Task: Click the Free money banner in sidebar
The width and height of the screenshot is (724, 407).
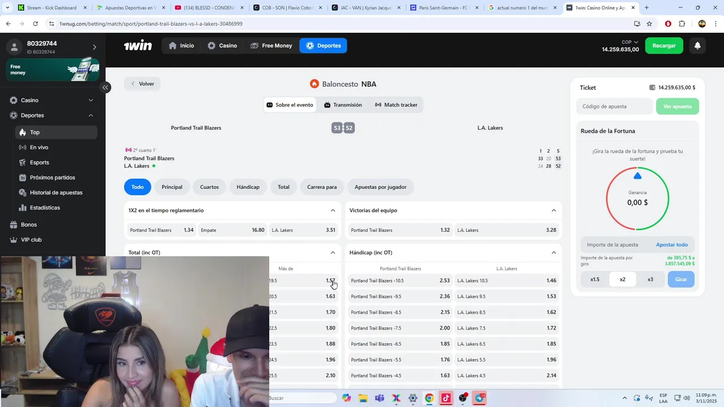Action: pos(53,70)
